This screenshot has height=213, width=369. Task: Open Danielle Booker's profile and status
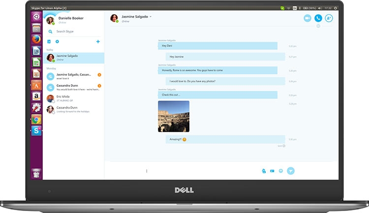pos(64,20)
